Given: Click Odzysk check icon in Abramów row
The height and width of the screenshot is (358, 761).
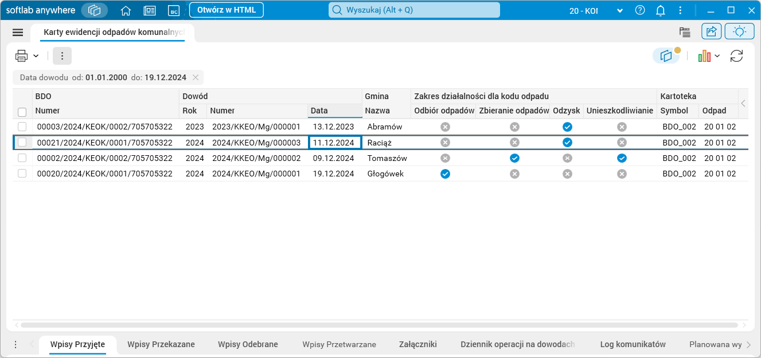Looking at the screenshot, I should click(567, 127).
